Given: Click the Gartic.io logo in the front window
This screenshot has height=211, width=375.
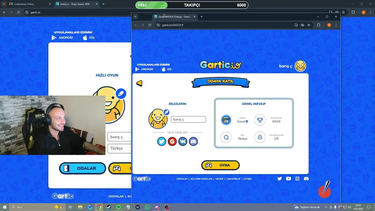Looking at the screenshot, I should (221, 65).
